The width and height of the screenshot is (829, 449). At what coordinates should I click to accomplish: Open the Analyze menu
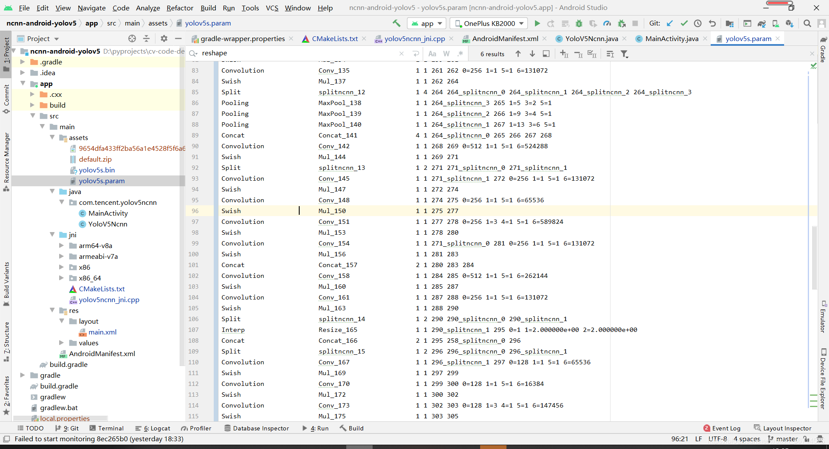click(x=148, y=8)
